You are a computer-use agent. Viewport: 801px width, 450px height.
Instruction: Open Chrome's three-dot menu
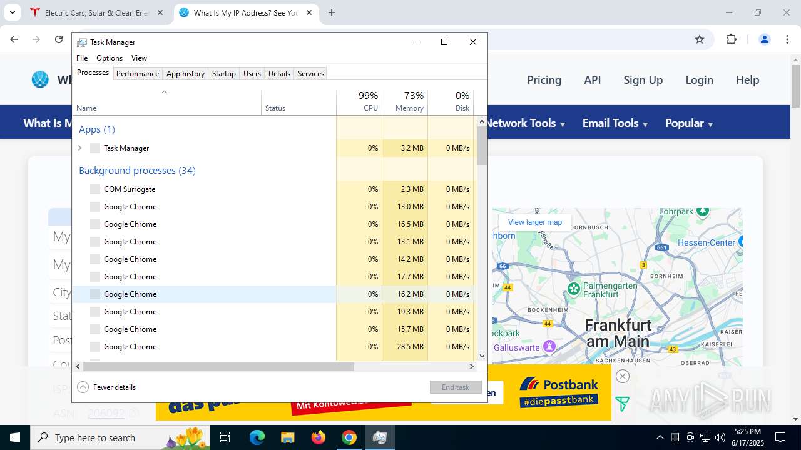(x=787, y=39)
